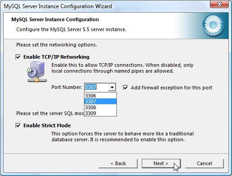Click the network server icon
The height and width of the screenshot is (176, 232).
37,72
